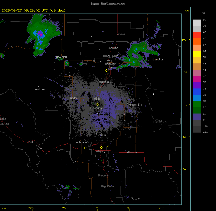Select the bright yellow swatch between 54 and 51

(197, 54)
